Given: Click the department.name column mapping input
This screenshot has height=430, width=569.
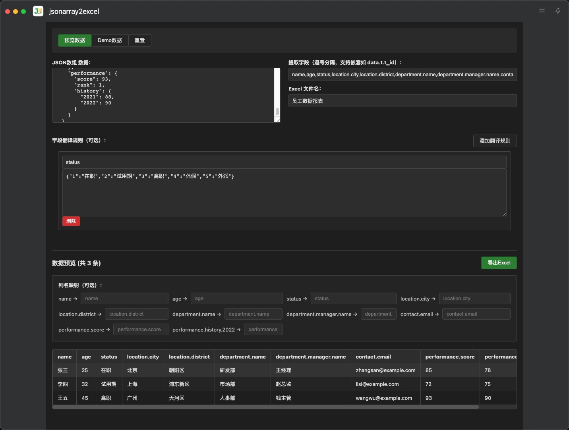Looking at the screenshot, I should pos(253,314).
